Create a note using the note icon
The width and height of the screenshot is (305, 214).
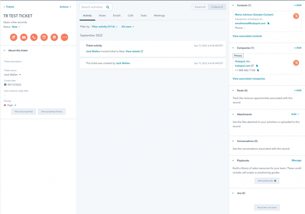13,37
